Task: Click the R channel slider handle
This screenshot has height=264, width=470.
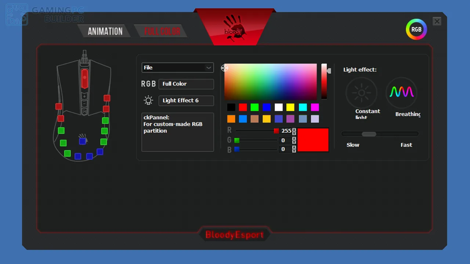Action: click(276, 131)
